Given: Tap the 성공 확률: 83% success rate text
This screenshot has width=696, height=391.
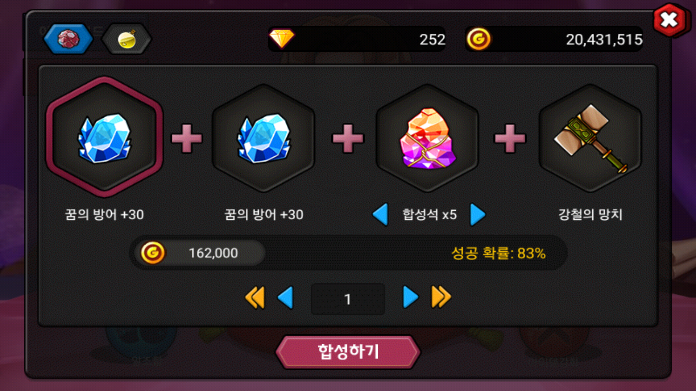Looking at the screenshot, I should click(498, 253).
